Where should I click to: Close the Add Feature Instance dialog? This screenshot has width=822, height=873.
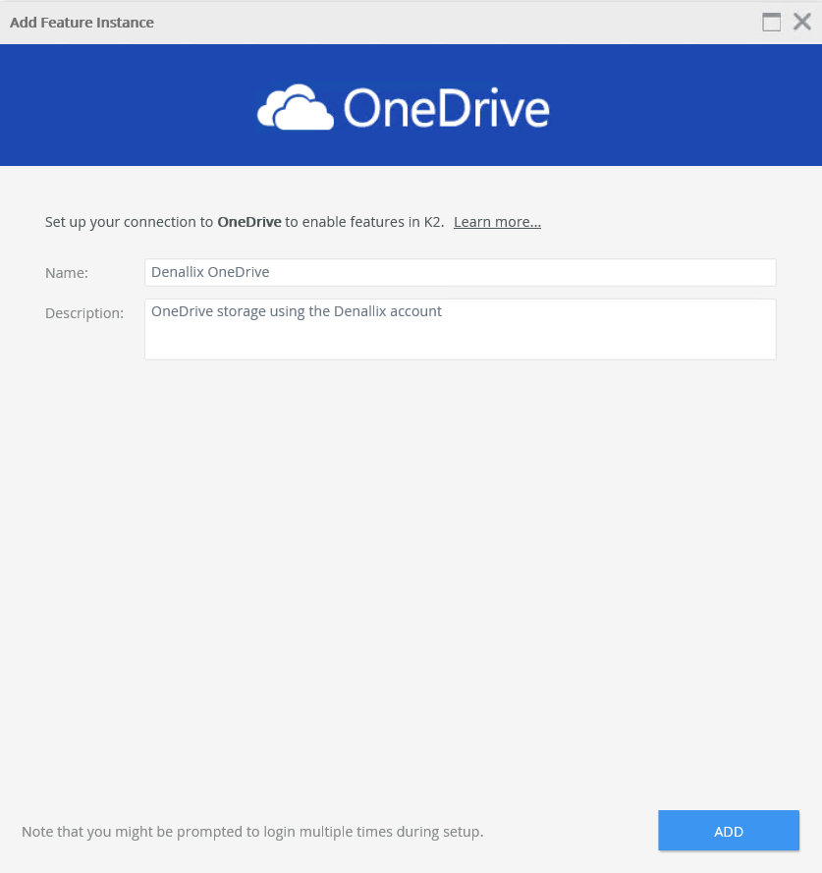[x=802, y=22]
